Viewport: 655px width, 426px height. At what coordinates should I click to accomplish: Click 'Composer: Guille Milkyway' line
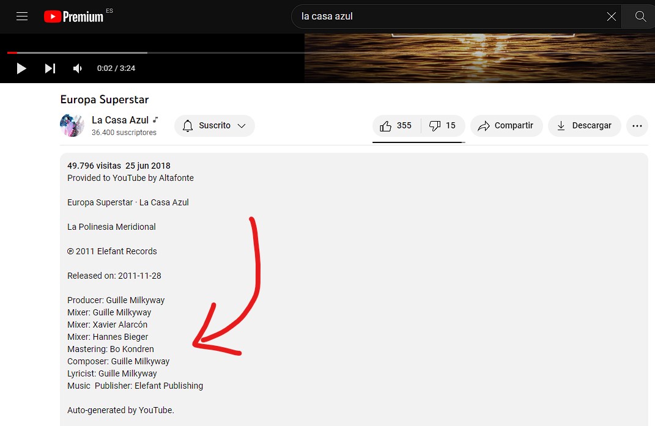pyautogui.click(x=118, y=361)
